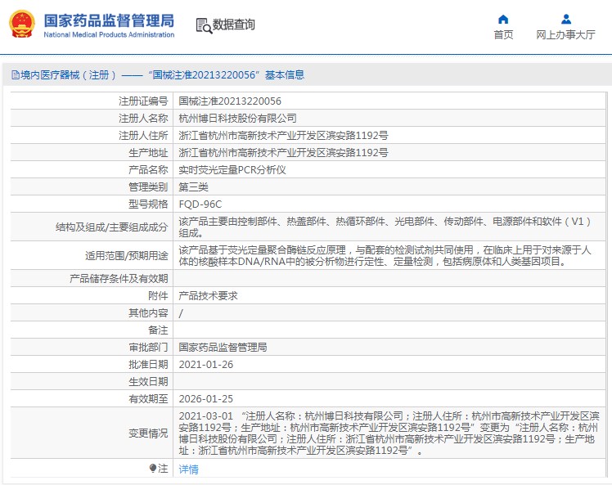
Task: Click the document icon before 境内医疗器械
Action: pos(16,75)
